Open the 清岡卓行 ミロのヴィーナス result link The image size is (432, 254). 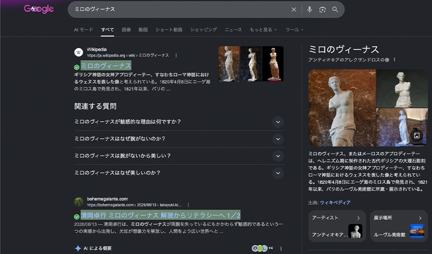click(x=160, y=215)
